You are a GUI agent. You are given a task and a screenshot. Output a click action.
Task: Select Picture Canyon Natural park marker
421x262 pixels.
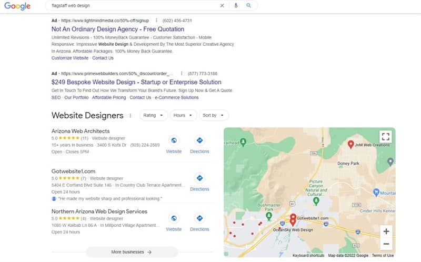[x=316, y=201]
